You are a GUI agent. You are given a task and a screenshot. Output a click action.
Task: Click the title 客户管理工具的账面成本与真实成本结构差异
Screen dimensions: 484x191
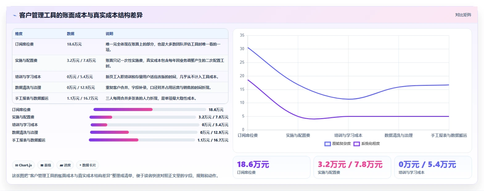[x=81, y=15]
